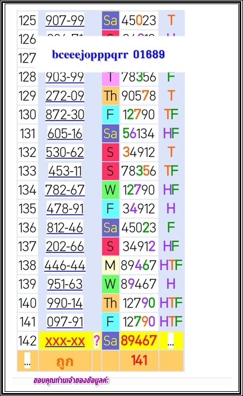Select row number 142

pyautogui.click(x=27, y=341)
